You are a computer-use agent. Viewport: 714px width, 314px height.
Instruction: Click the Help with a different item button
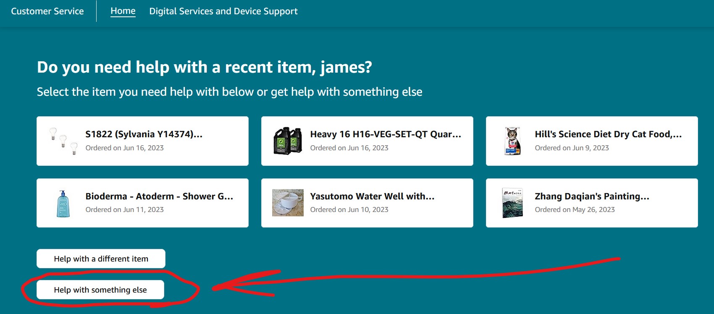point(101,259)
